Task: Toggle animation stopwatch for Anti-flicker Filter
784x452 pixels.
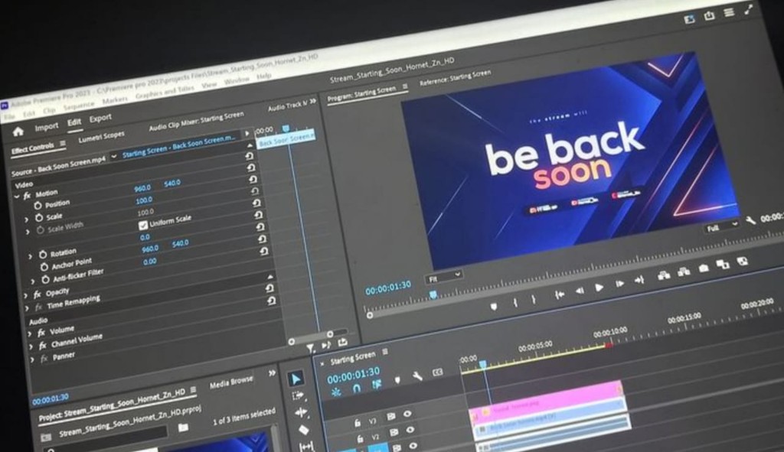Action: point(46,280)
